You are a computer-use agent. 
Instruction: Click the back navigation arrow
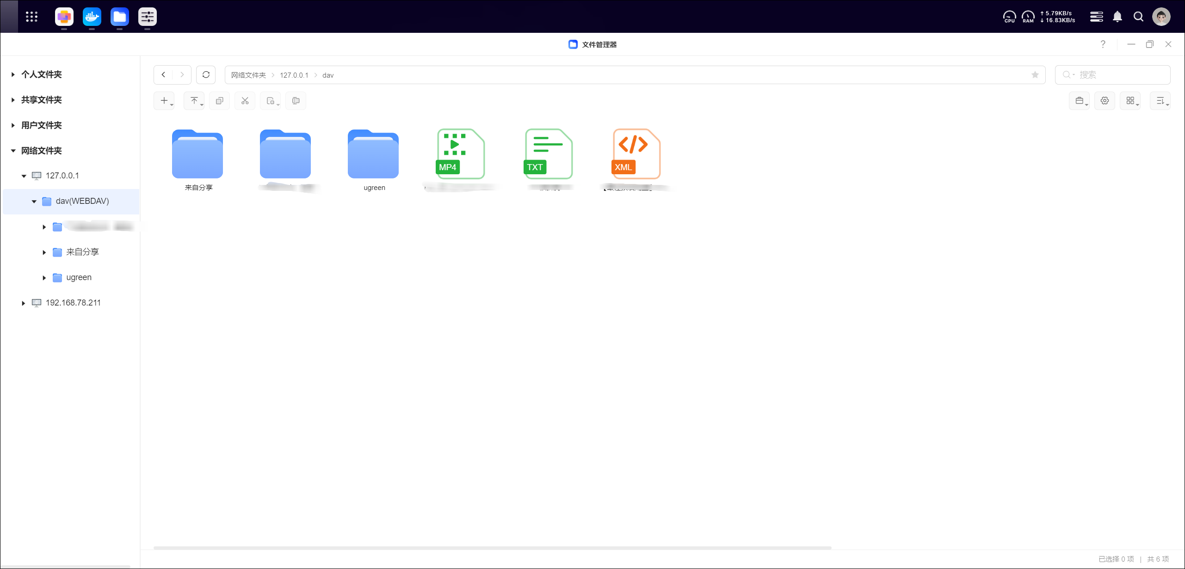(163, 75)
